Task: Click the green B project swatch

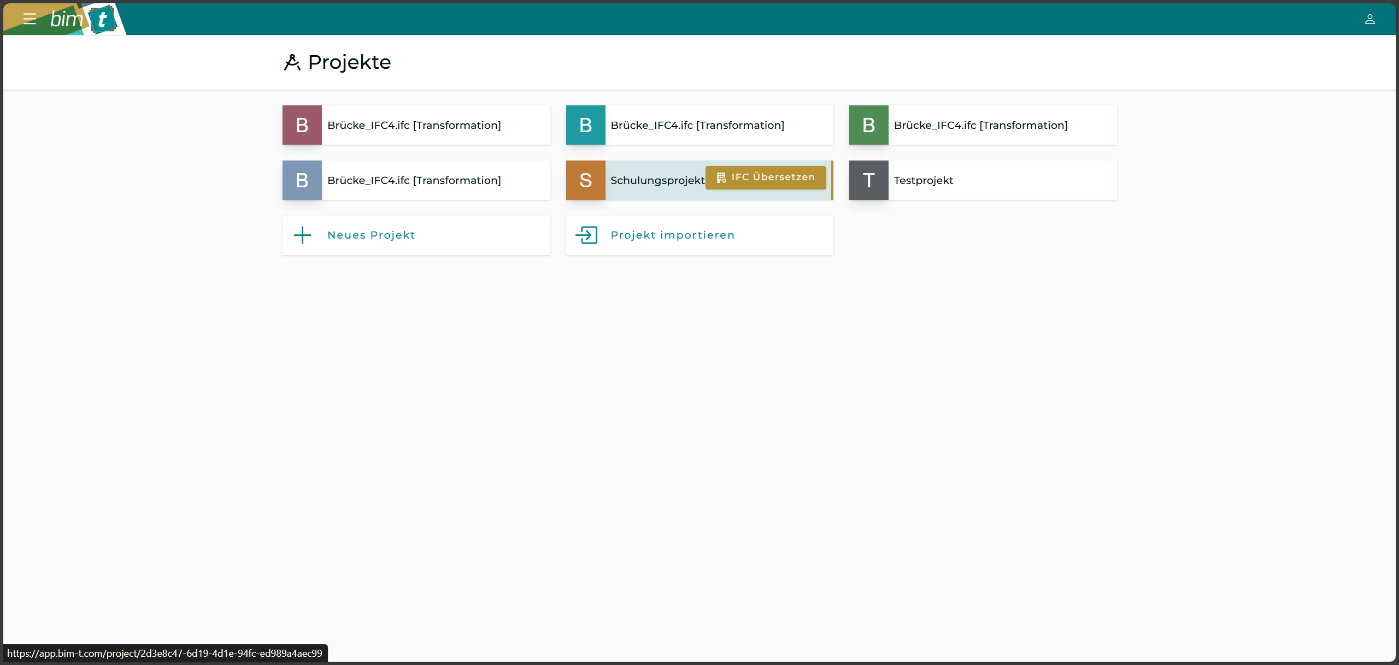Action: pyautogui.click(x=868, y=125)
